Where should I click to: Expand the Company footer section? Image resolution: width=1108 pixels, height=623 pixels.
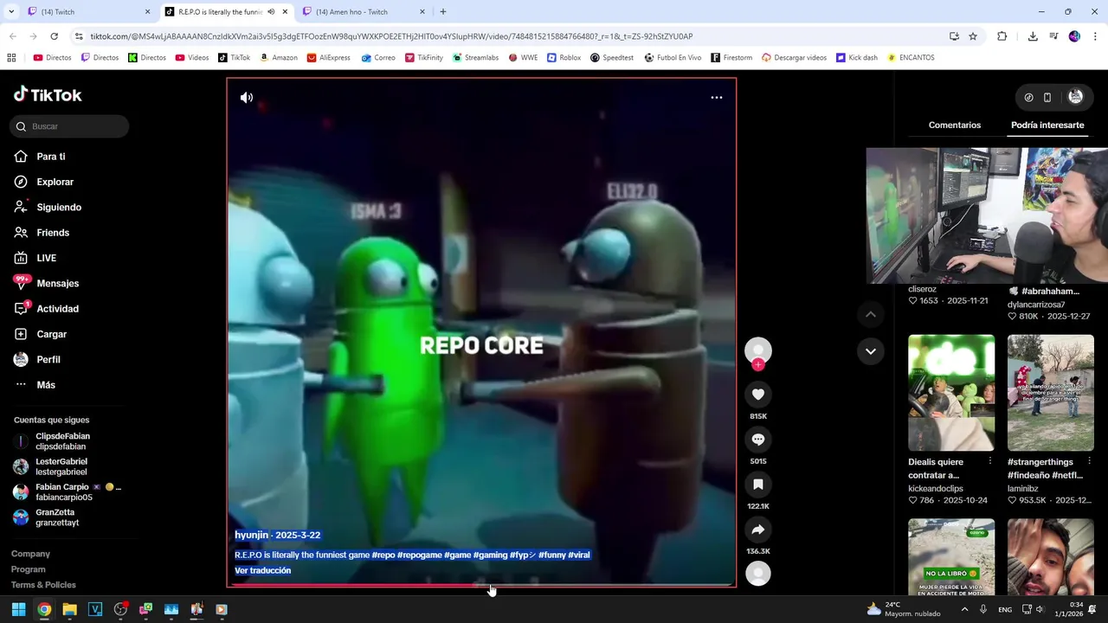(x=30, y=554)
